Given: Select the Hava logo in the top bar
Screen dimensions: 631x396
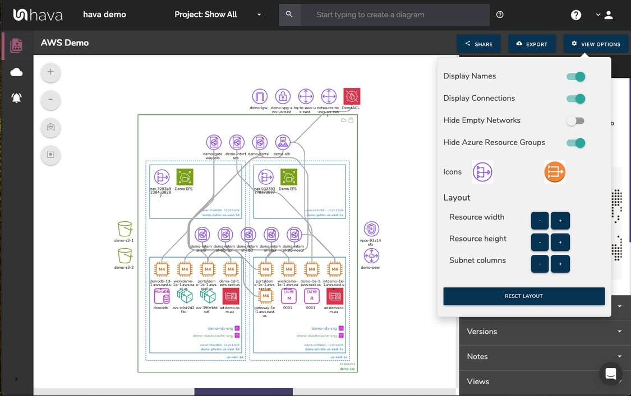Looking at the screenshot, I should (x=37, y=15).
